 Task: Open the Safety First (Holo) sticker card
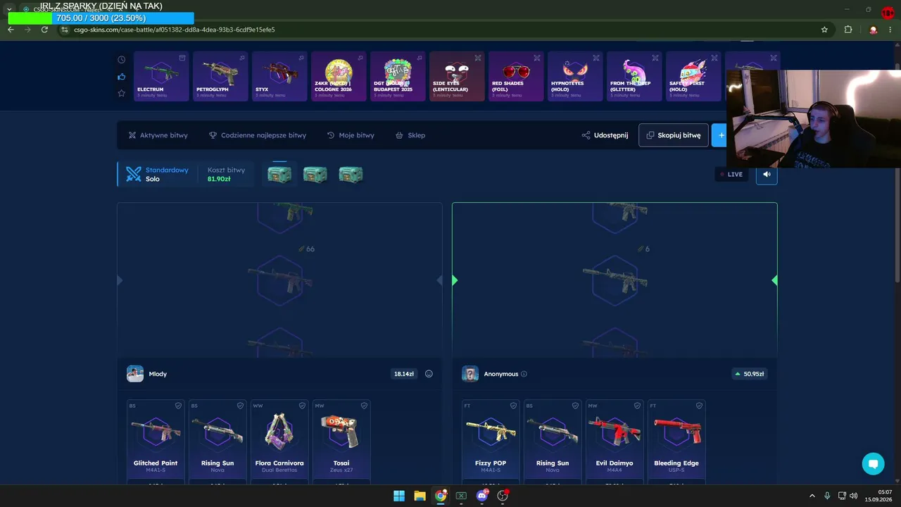click(693, 76)
